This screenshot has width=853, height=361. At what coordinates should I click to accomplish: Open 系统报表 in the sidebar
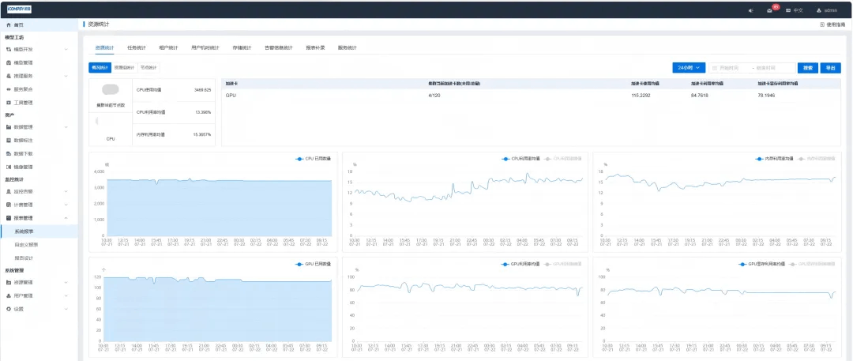(39, 231)
